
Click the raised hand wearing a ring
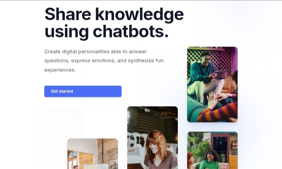pyautogui.click(x=212, y=100)
